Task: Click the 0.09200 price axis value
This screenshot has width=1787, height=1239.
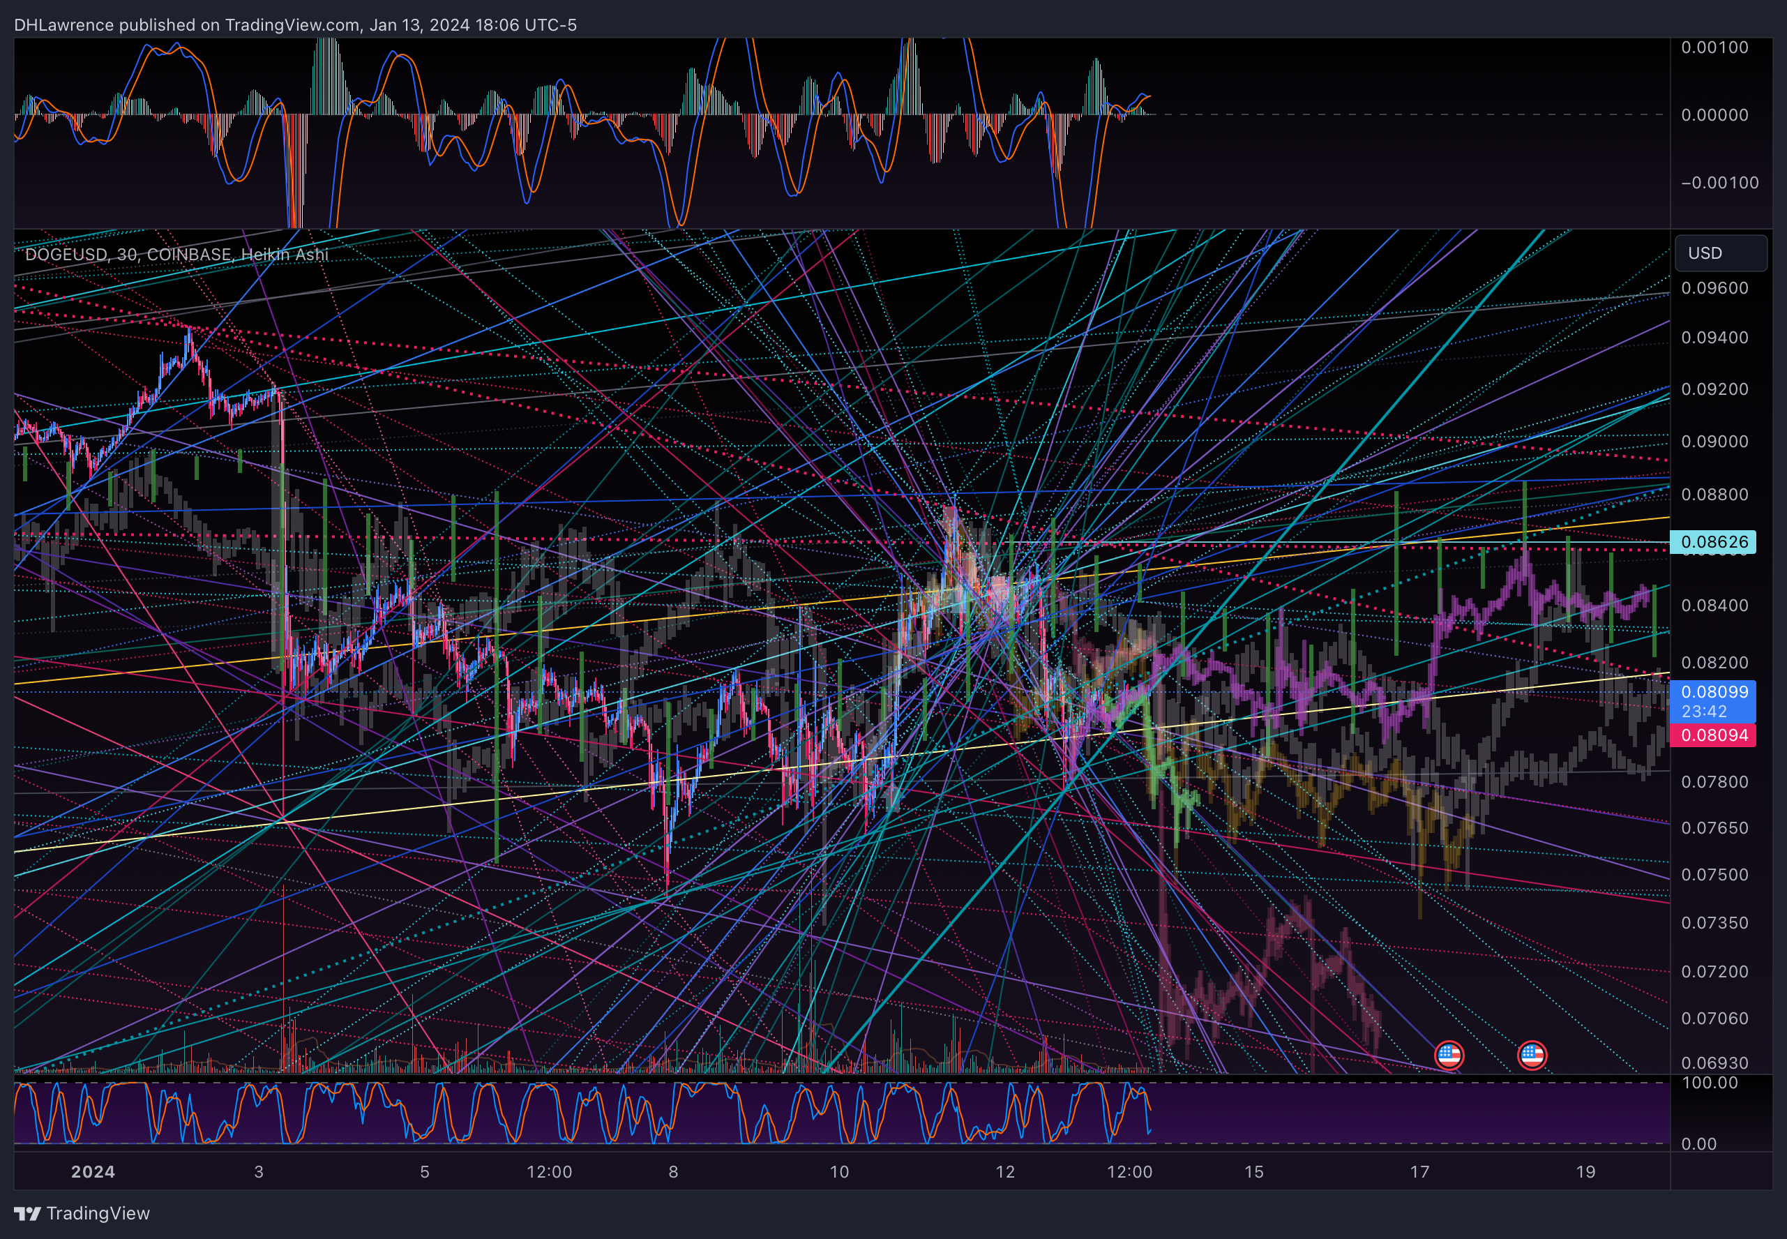Action: tap(1715, 389)
